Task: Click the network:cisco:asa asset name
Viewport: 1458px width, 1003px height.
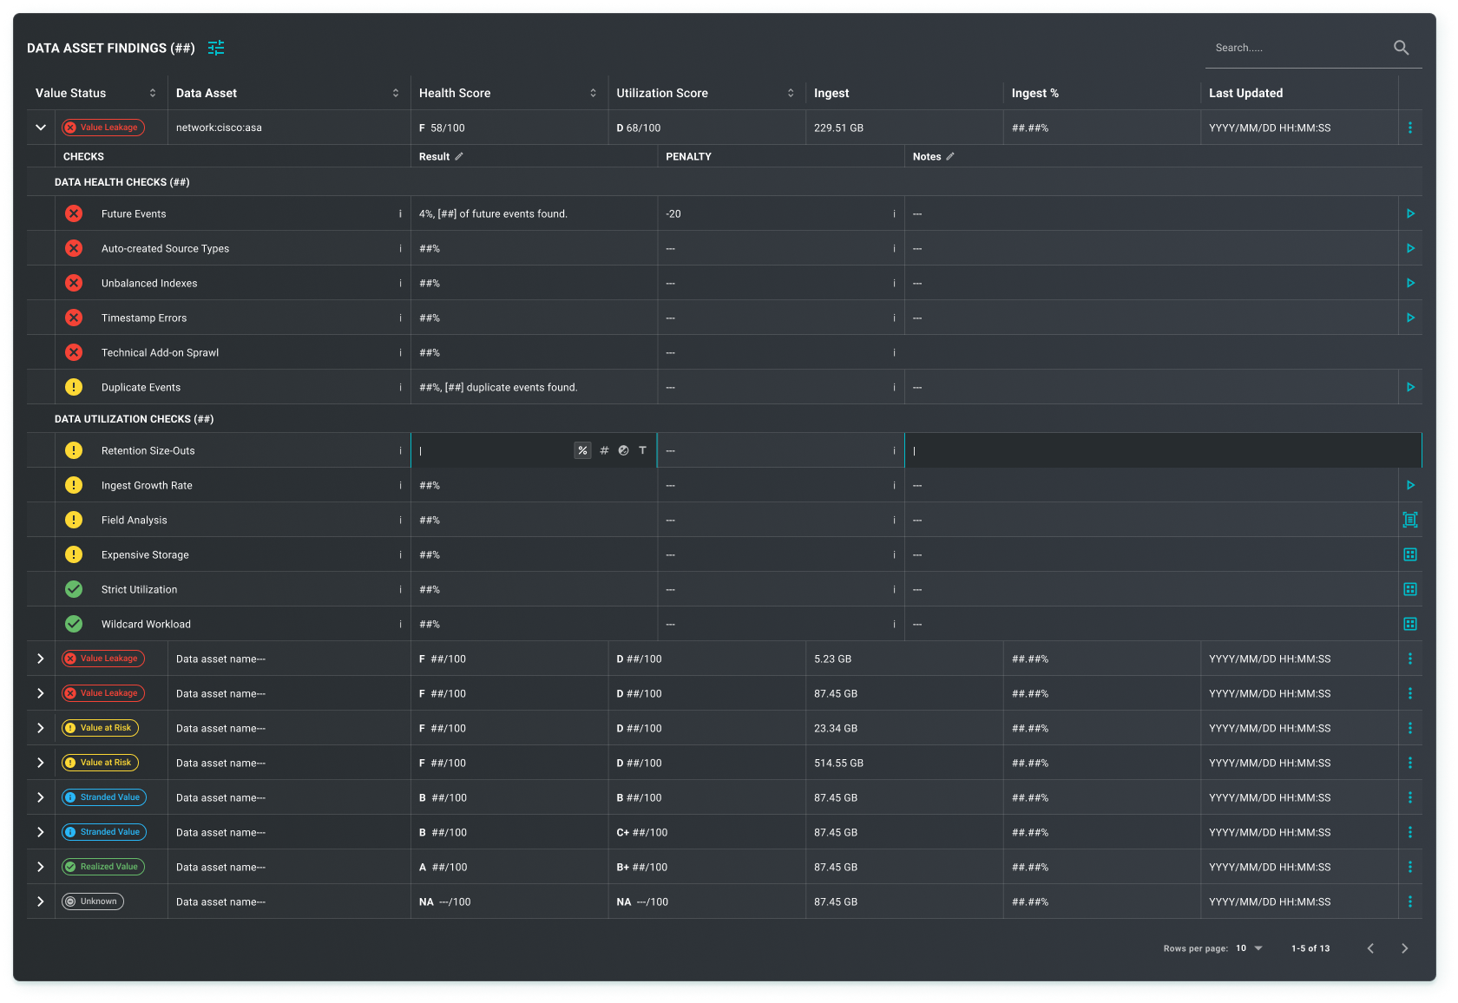Action: 219,128
